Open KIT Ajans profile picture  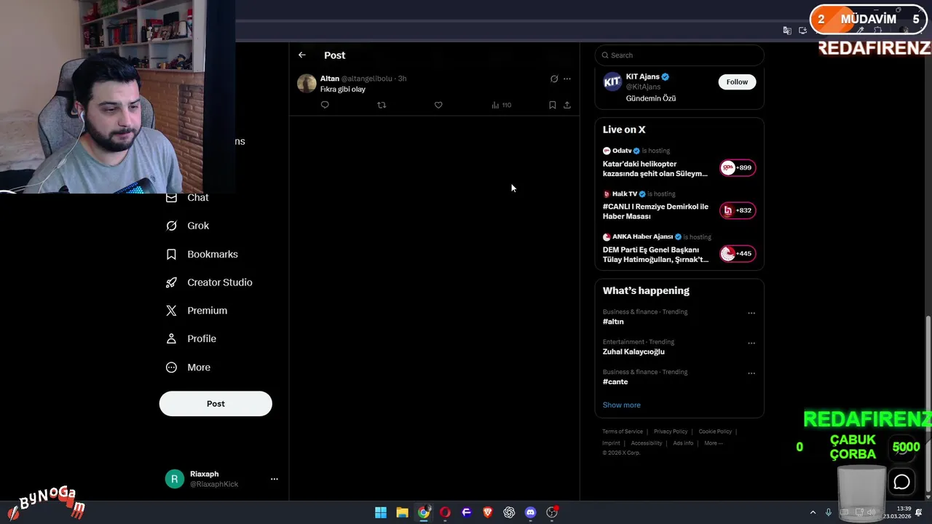pos(612,82)
